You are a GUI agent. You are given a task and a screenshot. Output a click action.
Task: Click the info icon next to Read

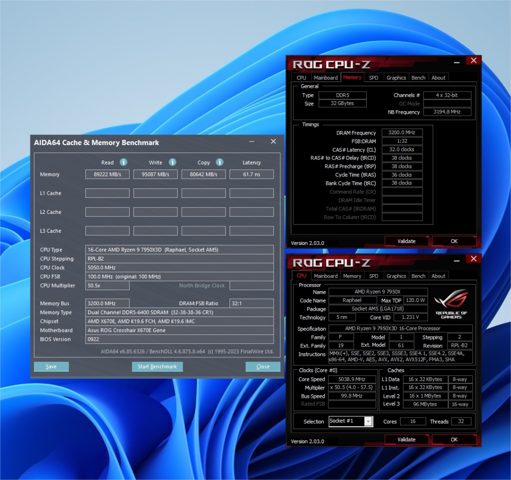tap(123, 162)
